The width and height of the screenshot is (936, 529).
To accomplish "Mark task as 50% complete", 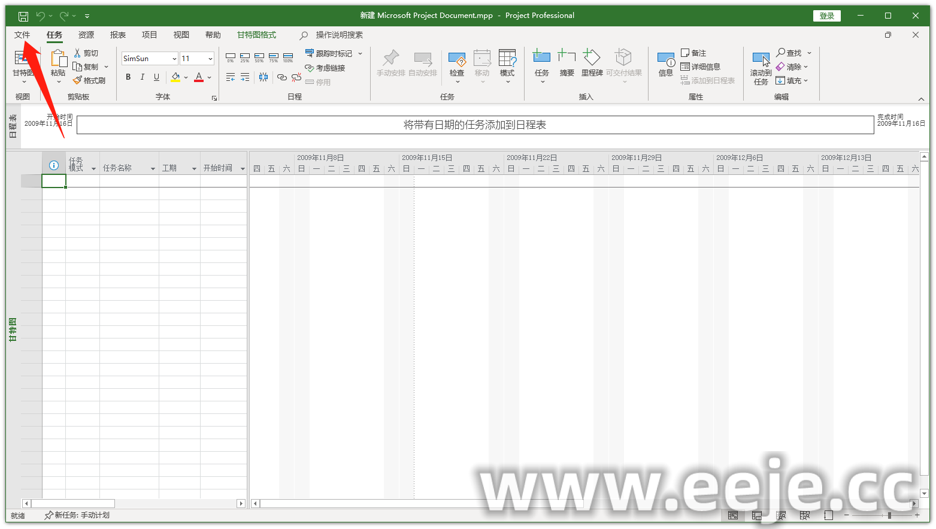I will [x=259, y=58].
